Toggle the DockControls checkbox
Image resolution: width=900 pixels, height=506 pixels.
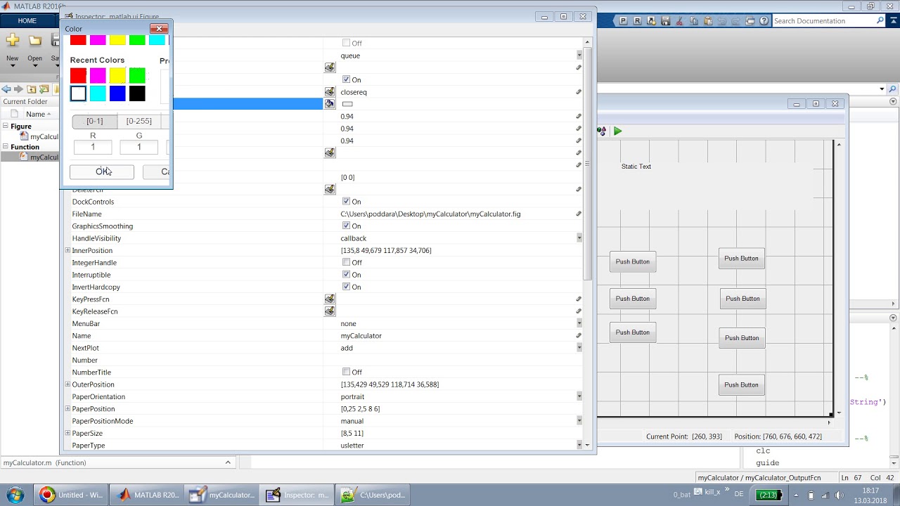point(346,202)
